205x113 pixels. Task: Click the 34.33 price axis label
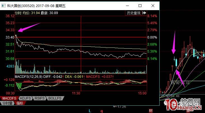10,30
